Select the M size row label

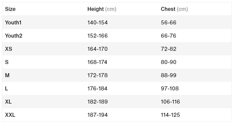tap(7, 75)
